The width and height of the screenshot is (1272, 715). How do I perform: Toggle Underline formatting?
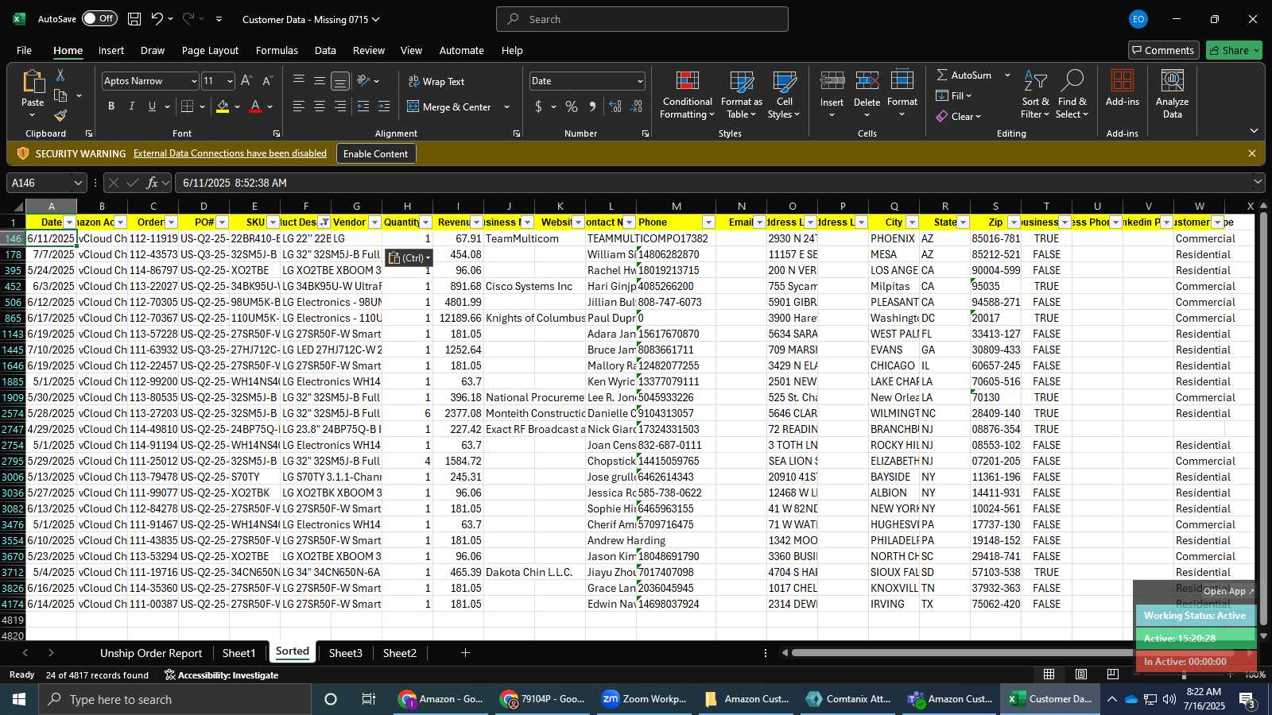click(152, 106)
